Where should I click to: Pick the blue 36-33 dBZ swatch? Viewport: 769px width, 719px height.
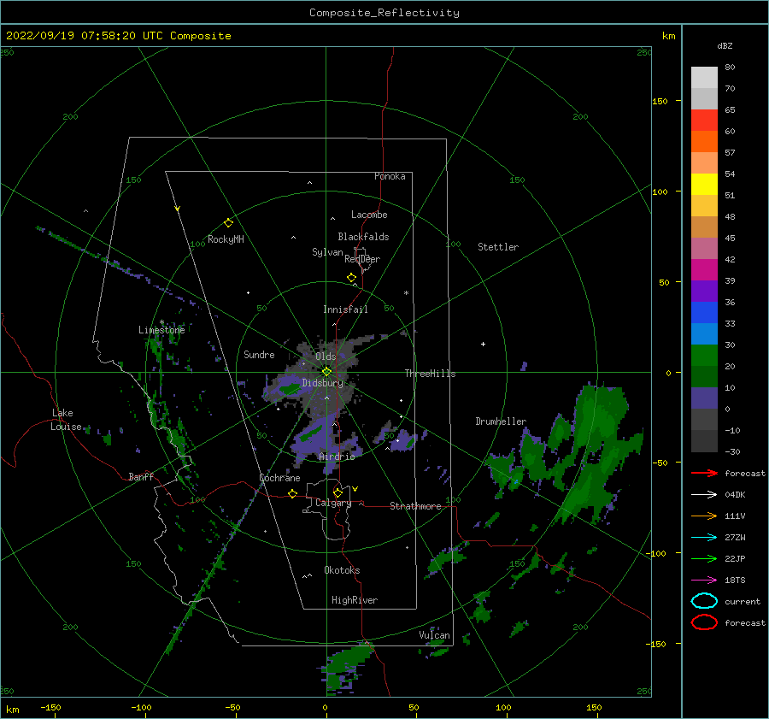[704, 313]
